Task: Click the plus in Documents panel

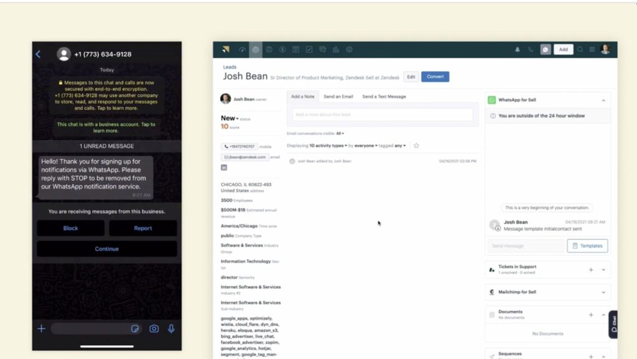Action: click(x=591, y=315)
